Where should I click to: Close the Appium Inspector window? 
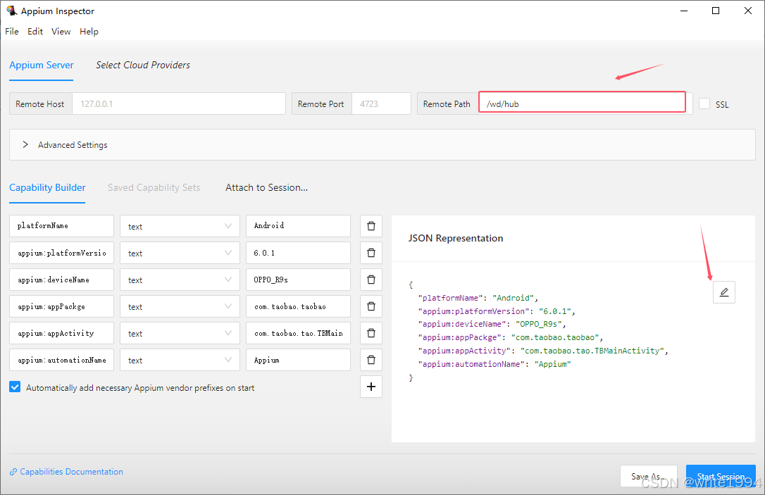pyautogui.click(x=748, y=11)
